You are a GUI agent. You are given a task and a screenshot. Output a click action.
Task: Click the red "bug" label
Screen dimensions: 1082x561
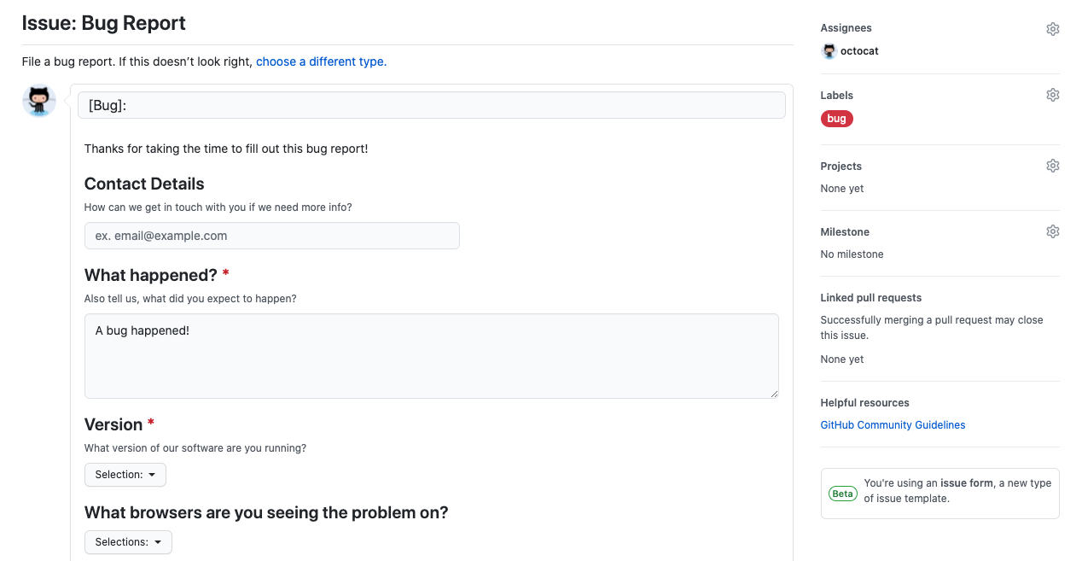point(836,118)
